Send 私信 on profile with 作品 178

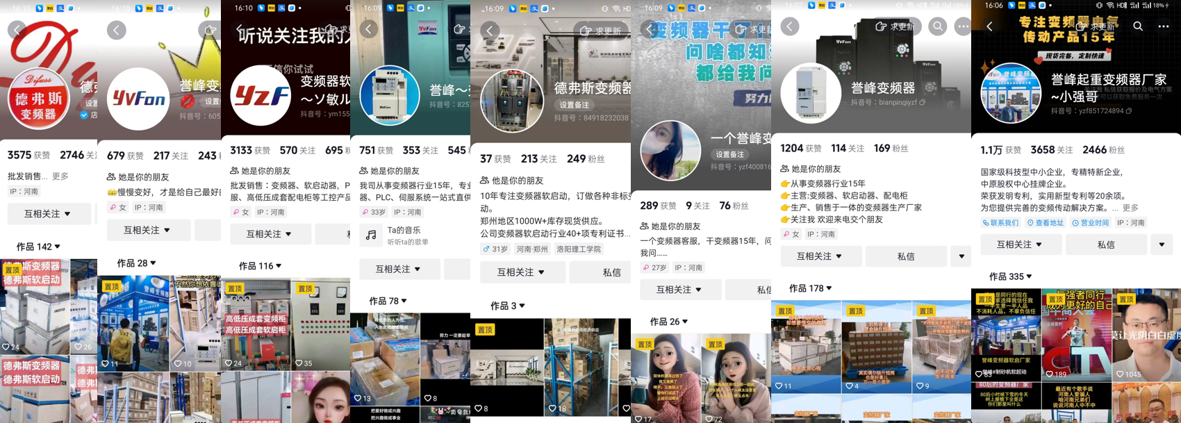coord(906,256)
